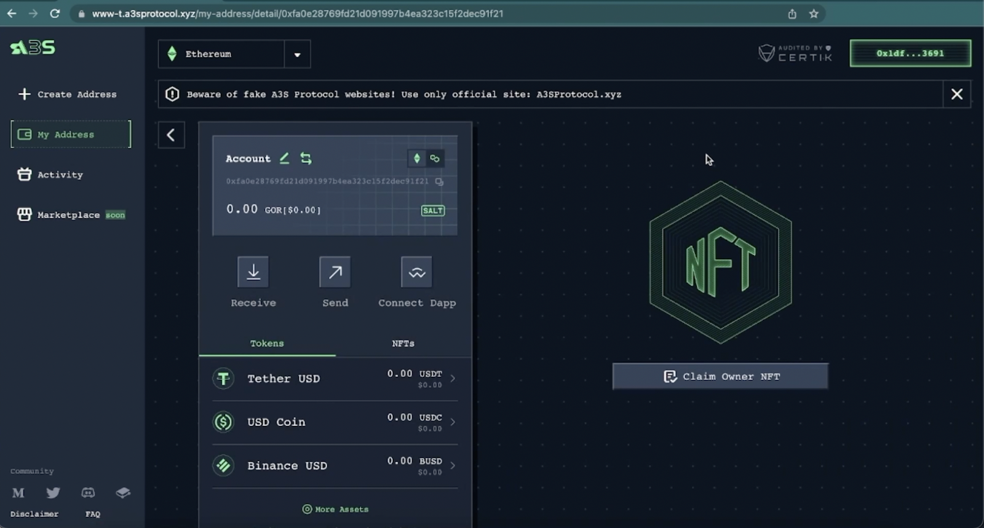Click the 0.00 BUSD balance
The width and height of the screenshot is (984, 528).
coord(415,461)
